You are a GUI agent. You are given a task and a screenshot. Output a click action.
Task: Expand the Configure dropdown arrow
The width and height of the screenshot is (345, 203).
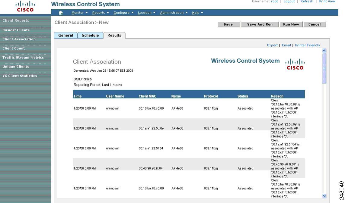click(133, 13)
